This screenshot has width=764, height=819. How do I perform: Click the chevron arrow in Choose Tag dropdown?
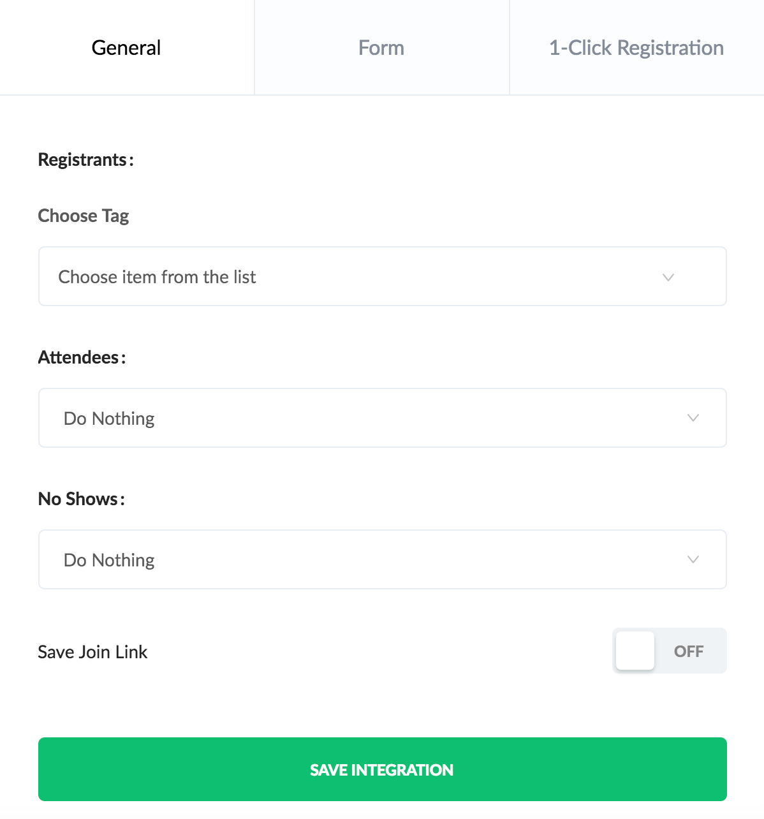668,277
